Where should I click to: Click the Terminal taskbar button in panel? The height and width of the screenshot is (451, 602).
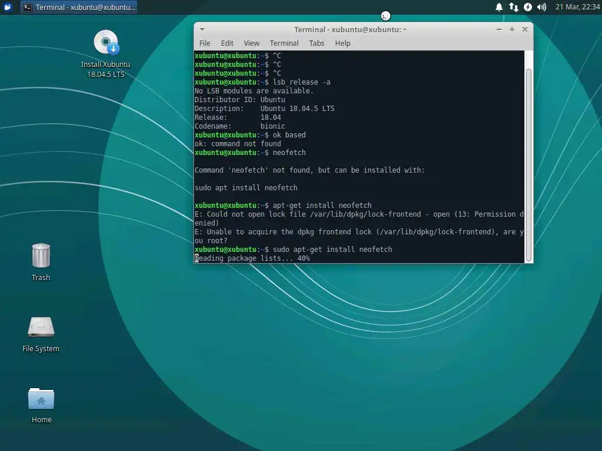tap(79, 7)
